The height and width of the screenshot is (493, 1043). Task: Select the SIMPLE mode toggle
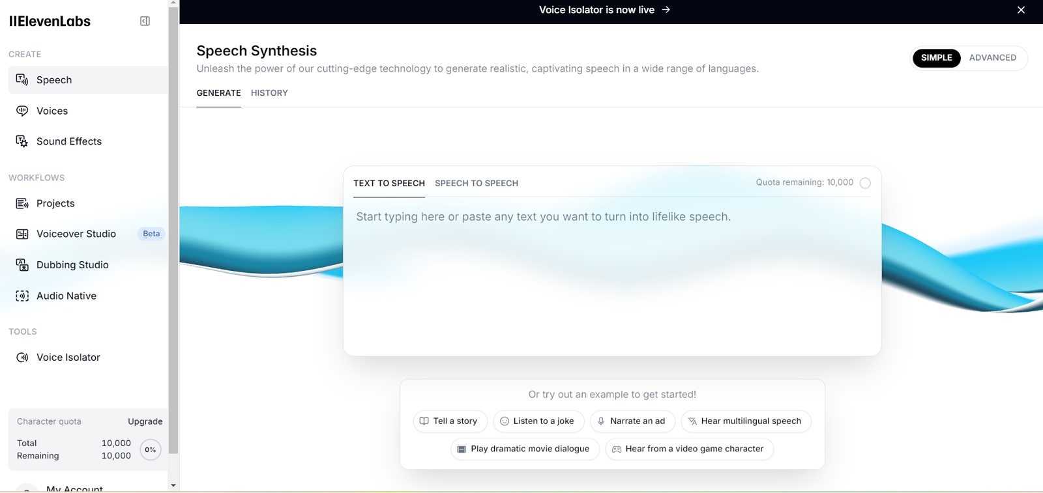point(936,58)
